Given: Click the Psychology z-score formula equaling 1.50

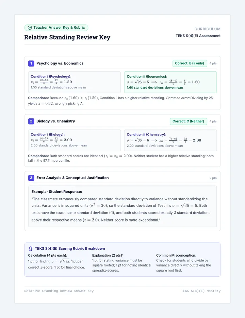Looking at the screenshot, I should [51, 82].
